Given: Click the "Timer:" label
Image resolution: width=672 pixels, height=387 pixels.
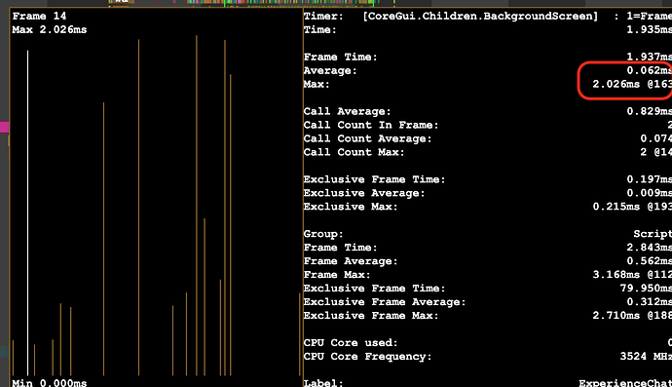Looking at the screenshot, I should click(323, 17).
